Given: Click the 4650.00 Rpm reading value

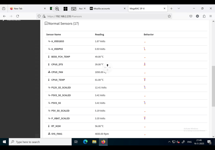Looking at the screenshot, I should (x=102, y=134).
